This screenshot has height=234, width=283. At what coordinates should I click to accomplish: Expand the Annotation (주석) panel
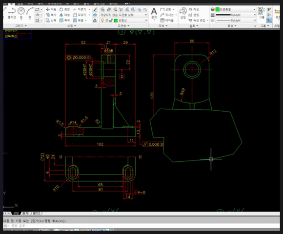coord(163,26)
